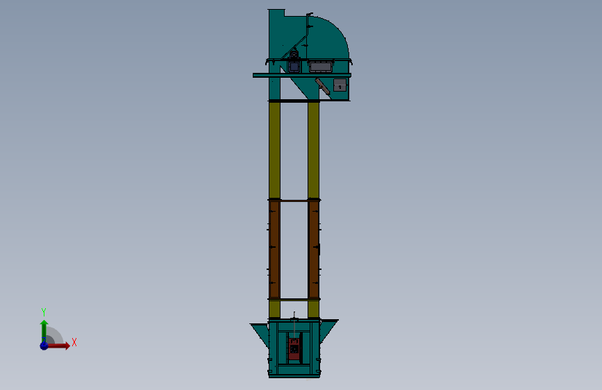
Task: Click the red X axis arrow of the triad
Action: [58, 346]
